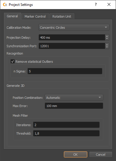Image resolution: width=116 pixels, height=161 pixels.
Task: Open the Rotation Unit tab
Action: (62, 16)
